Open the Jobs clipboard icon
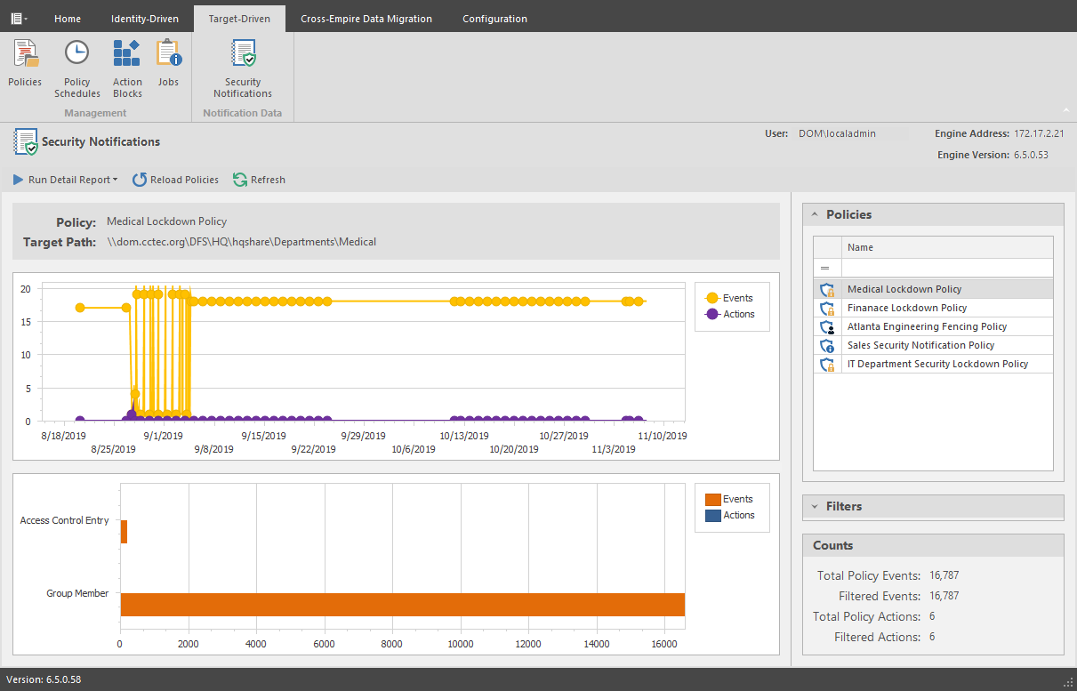Viewport: 1077px width, 691px height. coord(168,55)
